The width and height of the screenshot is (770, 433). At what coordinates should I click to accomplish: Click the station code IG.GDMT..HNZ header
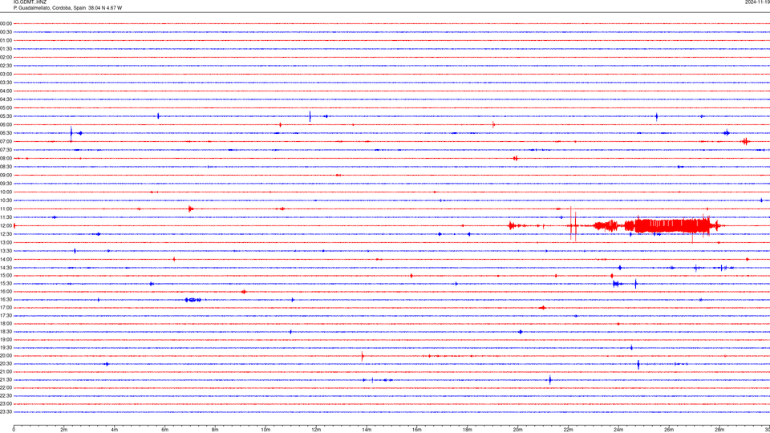pos(30,2)
